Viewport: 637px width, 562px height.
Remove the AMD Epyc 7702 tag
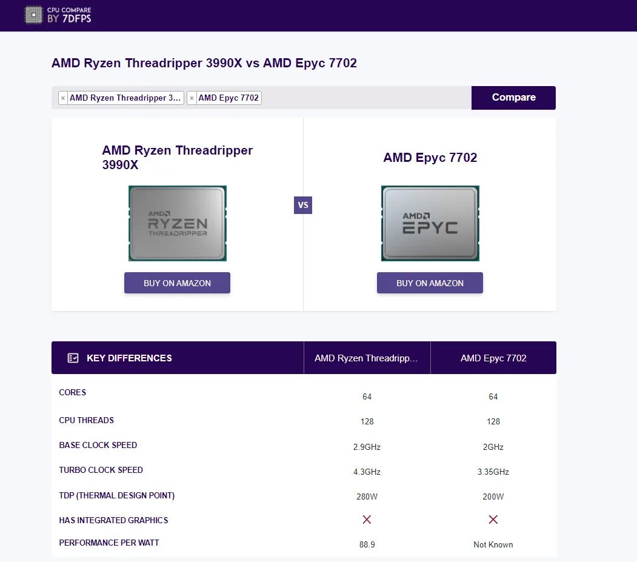[192, 98]
